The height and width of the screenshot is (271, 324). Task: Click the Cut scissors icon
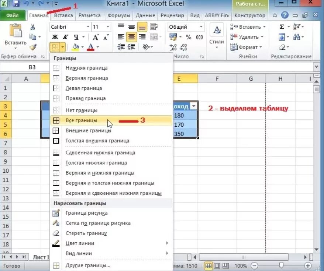click(x=32, y=27)
